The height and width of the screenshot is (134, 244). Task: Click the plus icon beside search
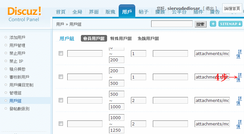(213, 24)
